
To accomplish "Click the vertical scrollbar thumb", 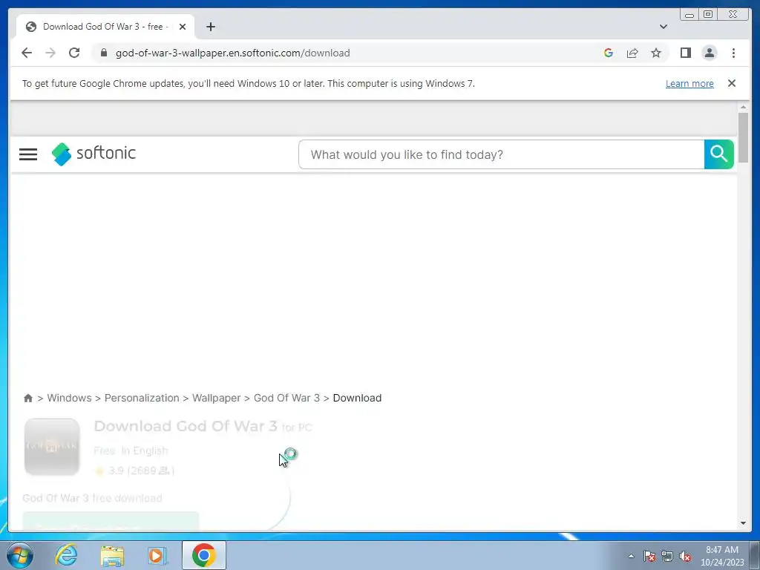I will (743, 137).
